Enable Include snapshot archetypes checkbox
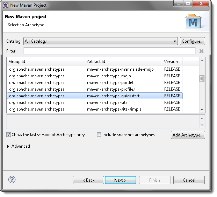 point(99,134)
